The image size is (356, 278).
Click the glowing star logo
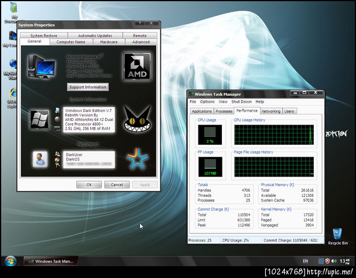point(138,159)
